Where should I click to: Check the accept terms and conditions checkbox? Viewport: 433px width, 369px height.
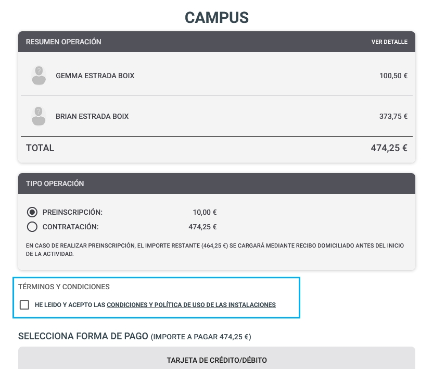pos(24,305)
